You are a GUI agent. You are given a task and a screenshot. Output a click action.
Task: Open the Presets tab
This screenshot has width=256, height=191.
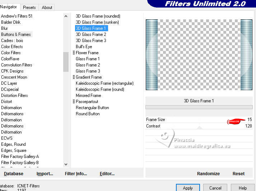(29, 8)
